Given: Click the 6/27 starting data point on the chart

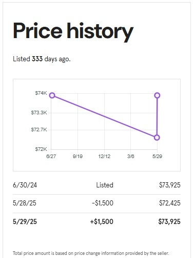Looking at the screenshot, I should coord(52,95).
